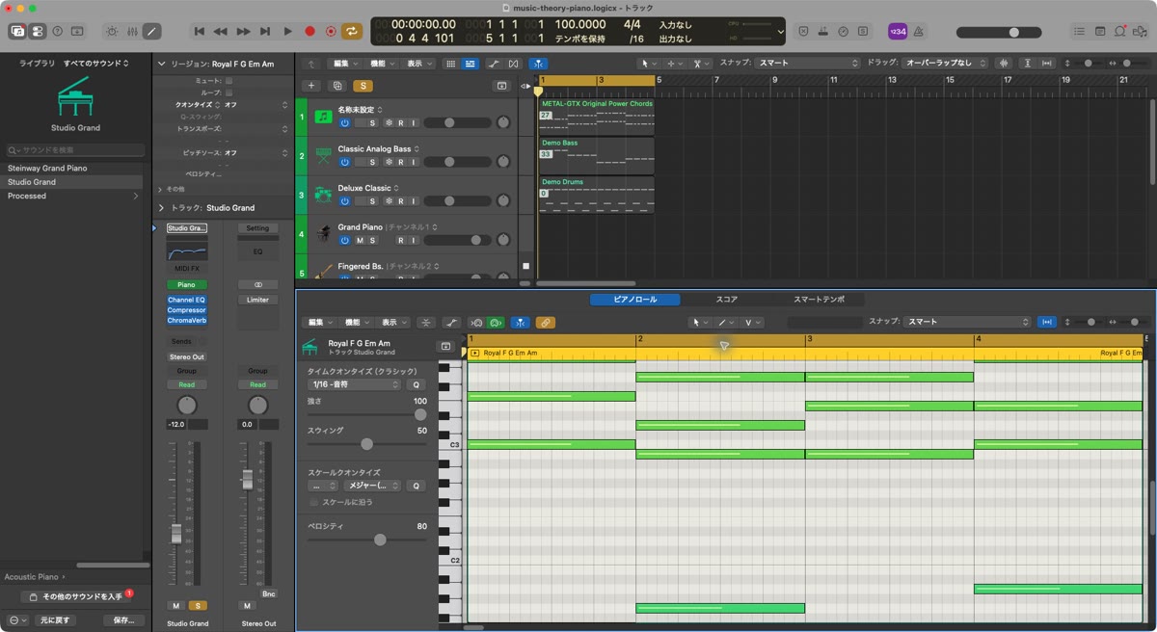Click the Rewind transport button
Image resolution: width=1157 pixels, height=632 pixels.
pyautogui.click(x=221, y=31)
